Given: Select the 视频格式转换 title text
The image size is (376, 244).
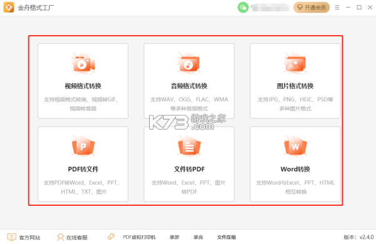Looking at the screenshot, I should pyautogui.click(x=83, y=86).
